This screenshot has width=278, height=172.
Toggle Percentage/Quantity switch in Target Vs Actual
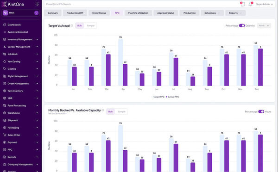click(242, 25)
